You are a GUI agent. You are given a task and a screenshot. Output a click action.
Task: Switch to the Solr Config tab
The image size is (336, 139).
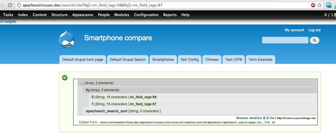(x=190, y=60)
